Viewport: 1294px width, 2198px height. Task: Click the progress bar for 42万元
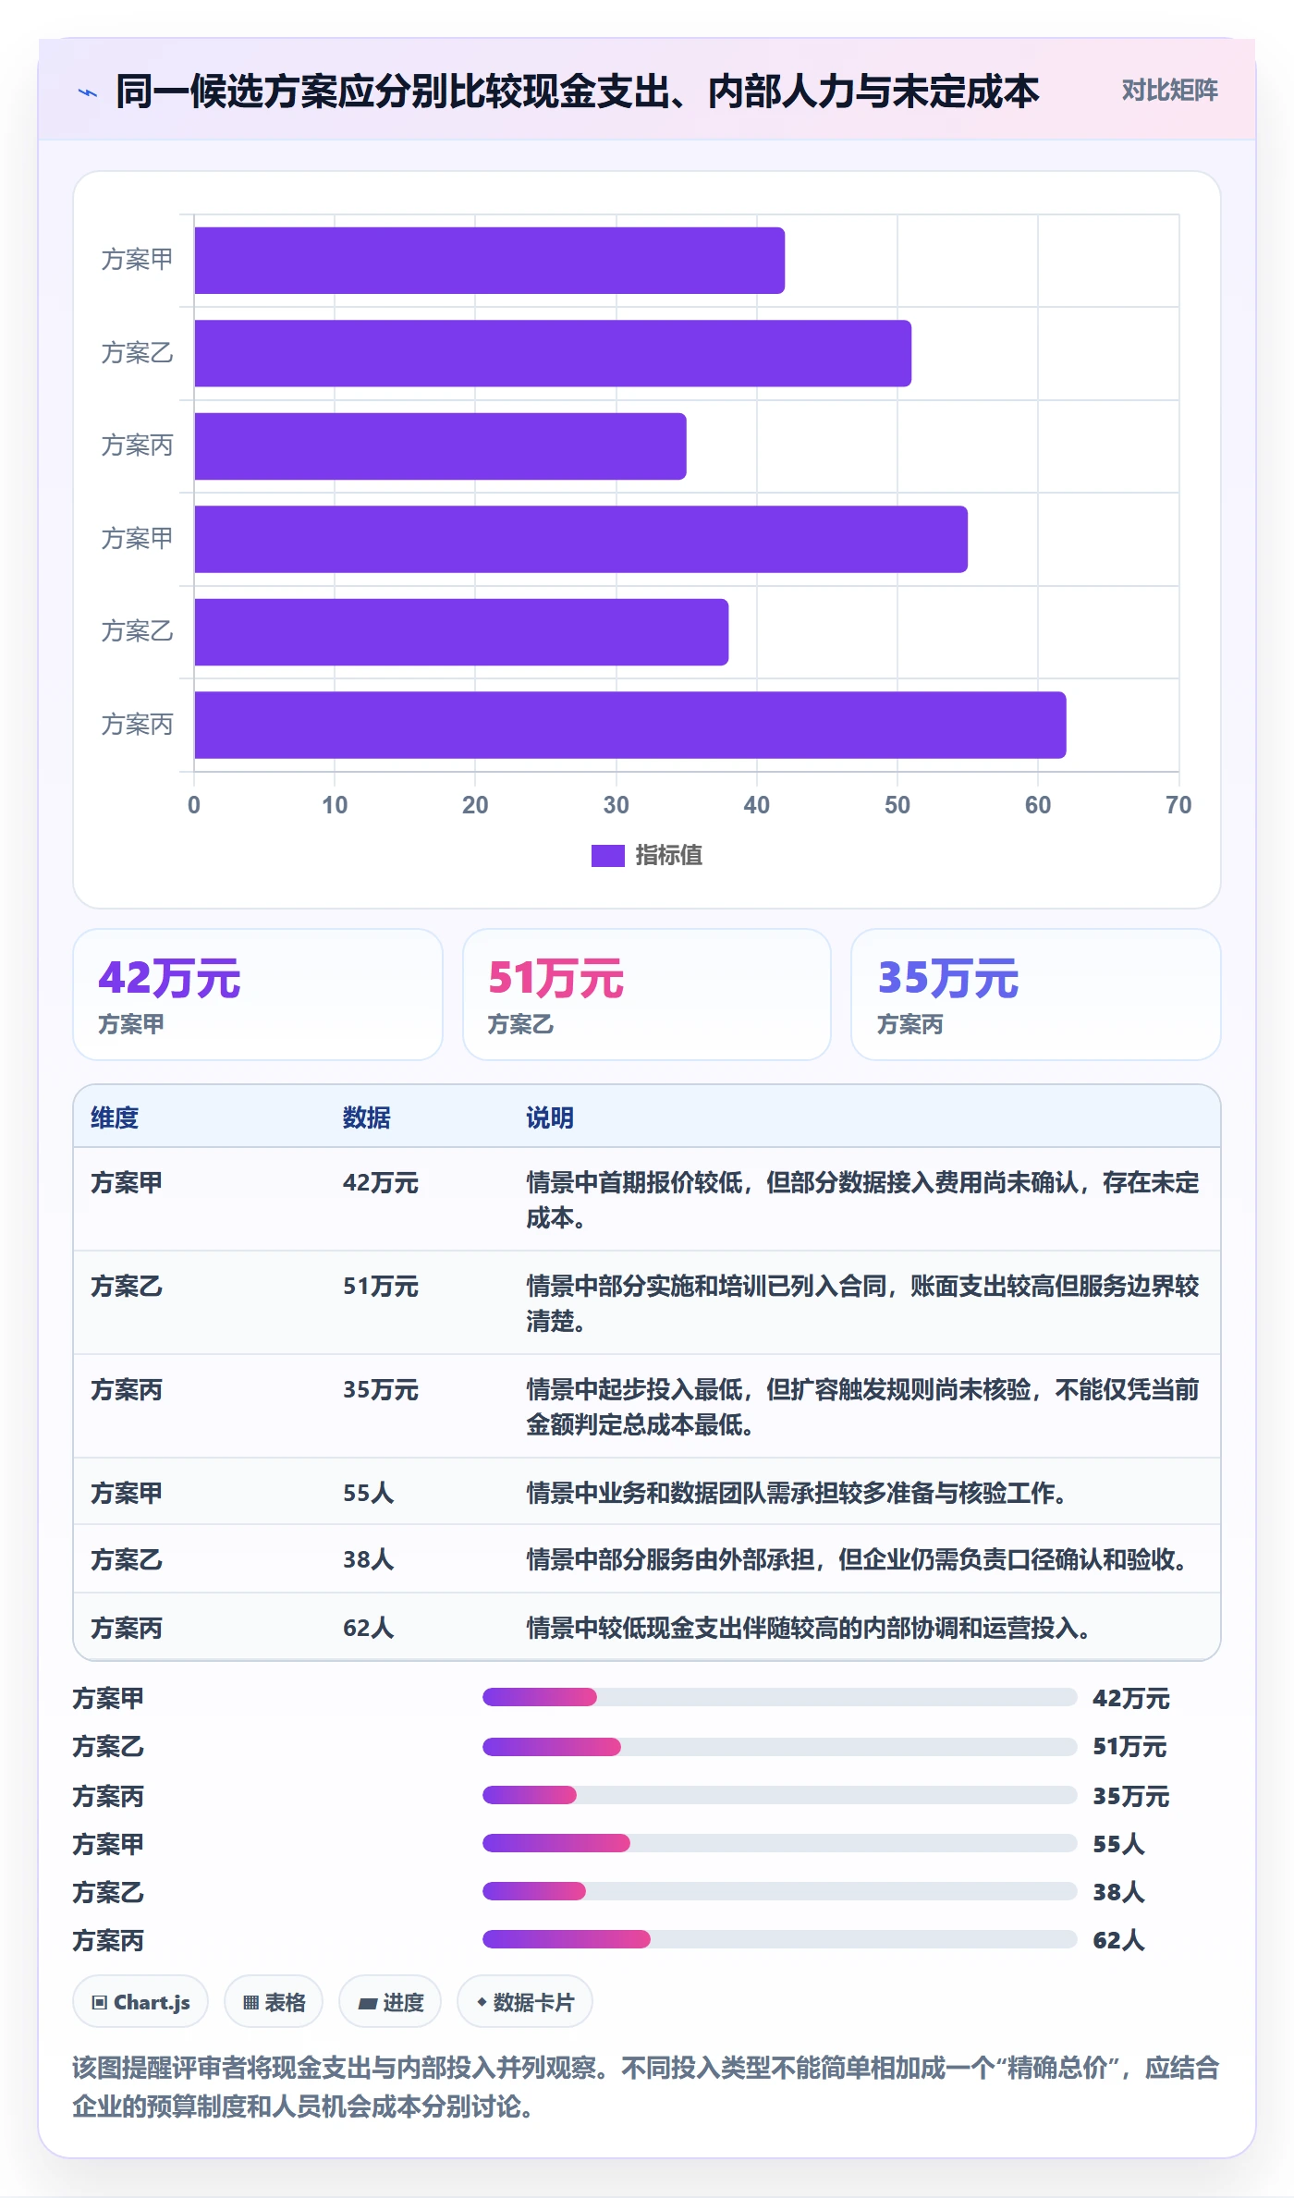coord(779,1697)
